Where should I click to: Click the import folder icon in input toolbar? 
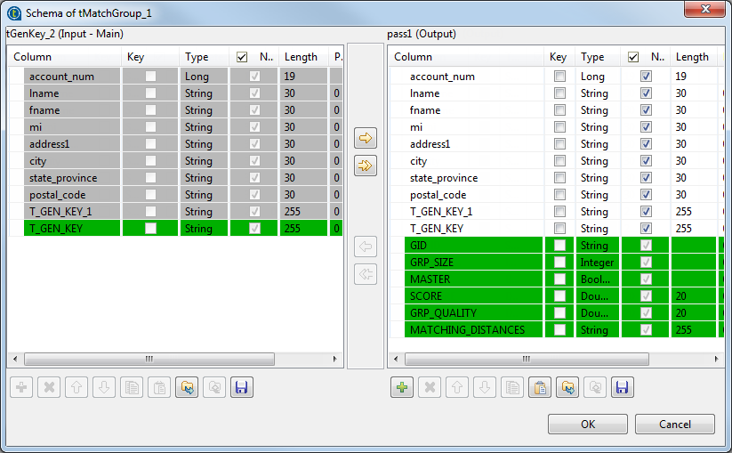coord(186,387)
